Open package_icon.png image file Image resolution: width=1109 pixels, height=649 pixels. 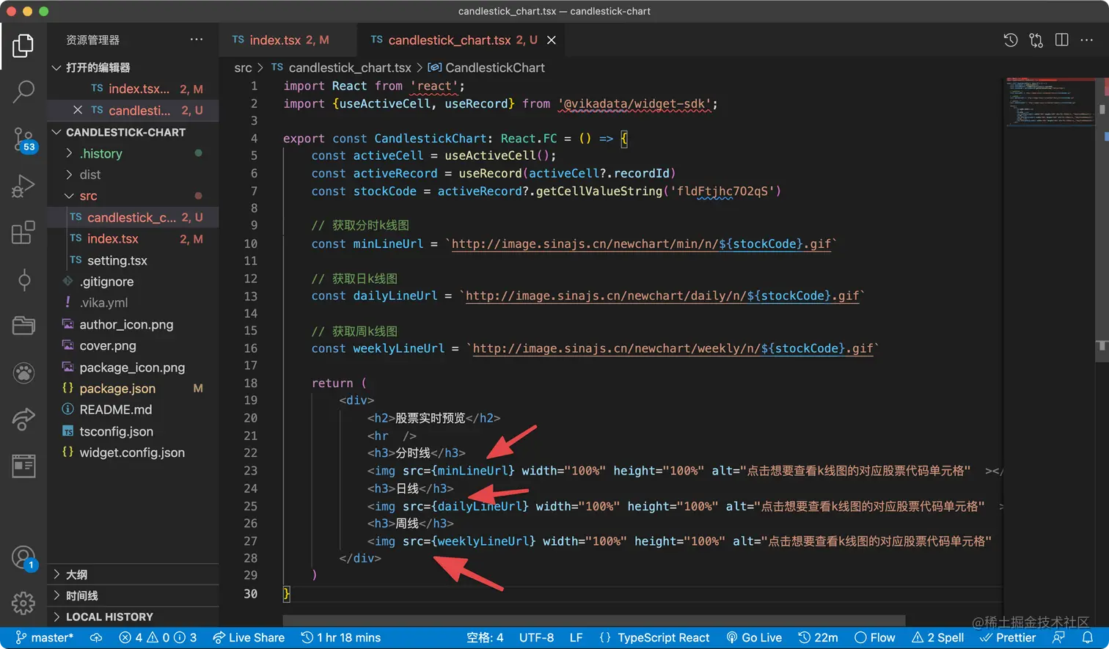[133, 367]
